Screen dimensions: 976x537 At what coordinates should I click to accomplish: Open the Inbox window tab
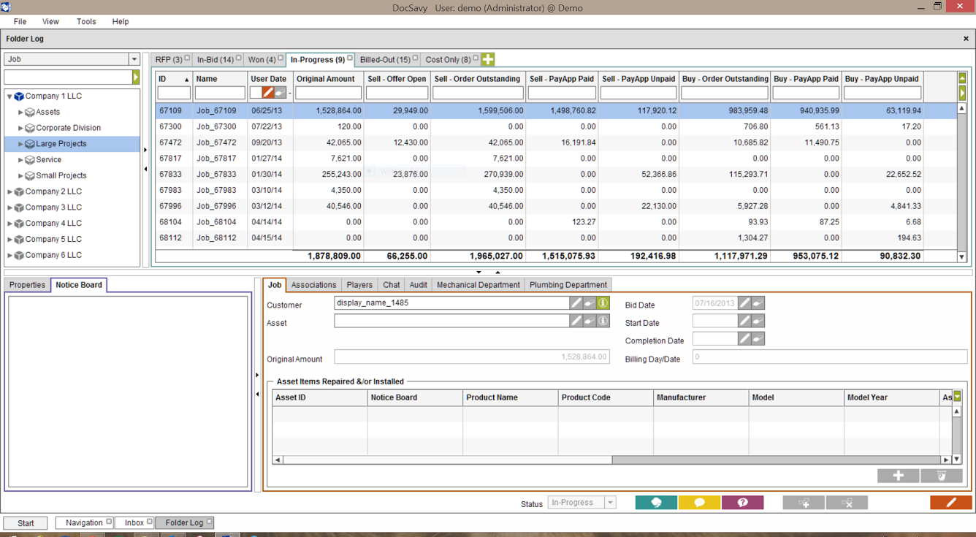(x=134, y=523)
